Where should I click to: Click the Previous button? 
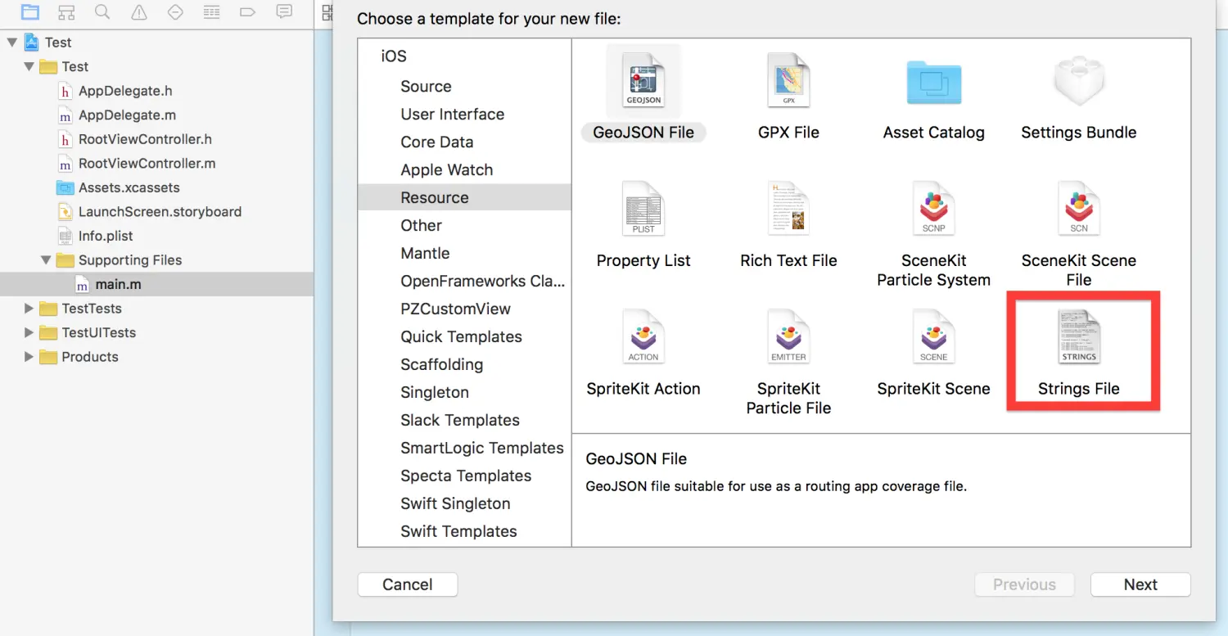1024,584
